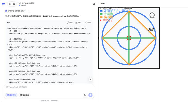Click the DeepSeek whale logo

click(x=4, y=4)
